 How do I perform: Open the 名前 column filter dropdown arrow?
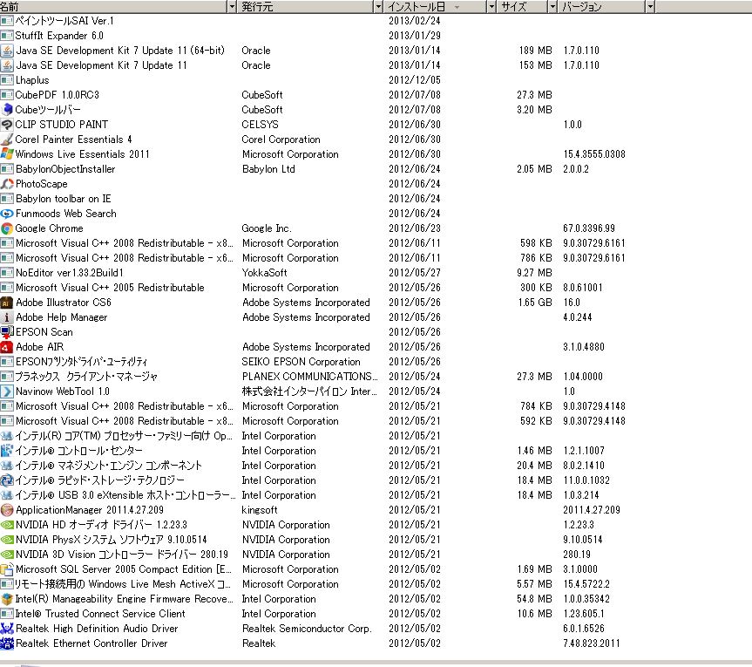tap(233, 7)
